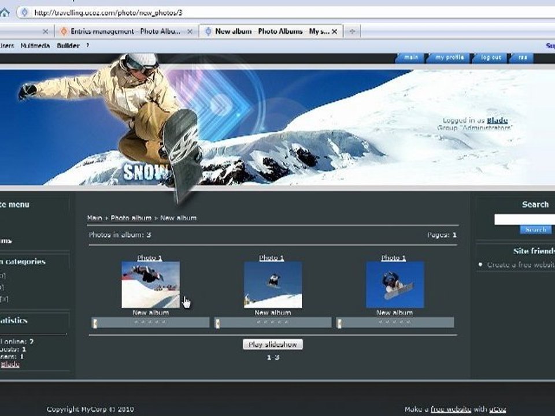This screenshot has width=555, height=416.
Task: Click the Pages: 1 indicator
Action: pos(442,235)
